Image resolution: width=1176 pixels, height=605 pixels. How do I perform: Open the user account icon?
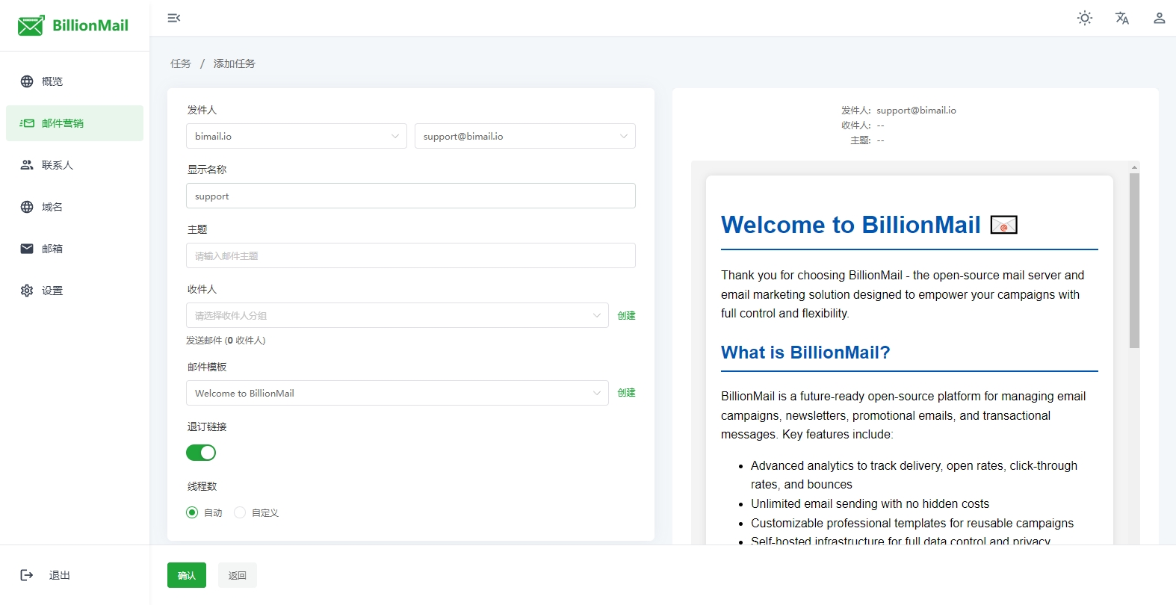(x=1160, y=18)
